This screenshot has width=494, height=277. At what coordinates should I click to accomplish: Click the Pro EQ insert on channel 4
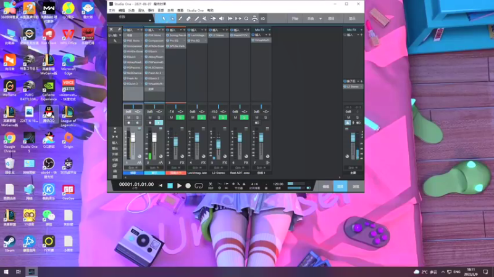pos(197,41)
